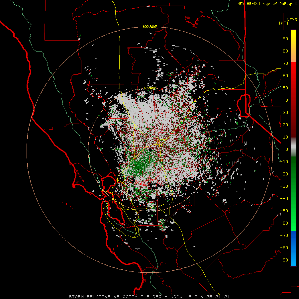Click the -70 value on velocity scale

284,236
